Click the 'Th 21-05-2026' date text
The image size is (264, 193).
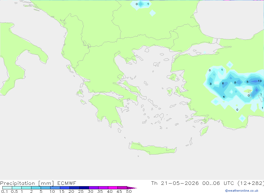click(175, 183)
